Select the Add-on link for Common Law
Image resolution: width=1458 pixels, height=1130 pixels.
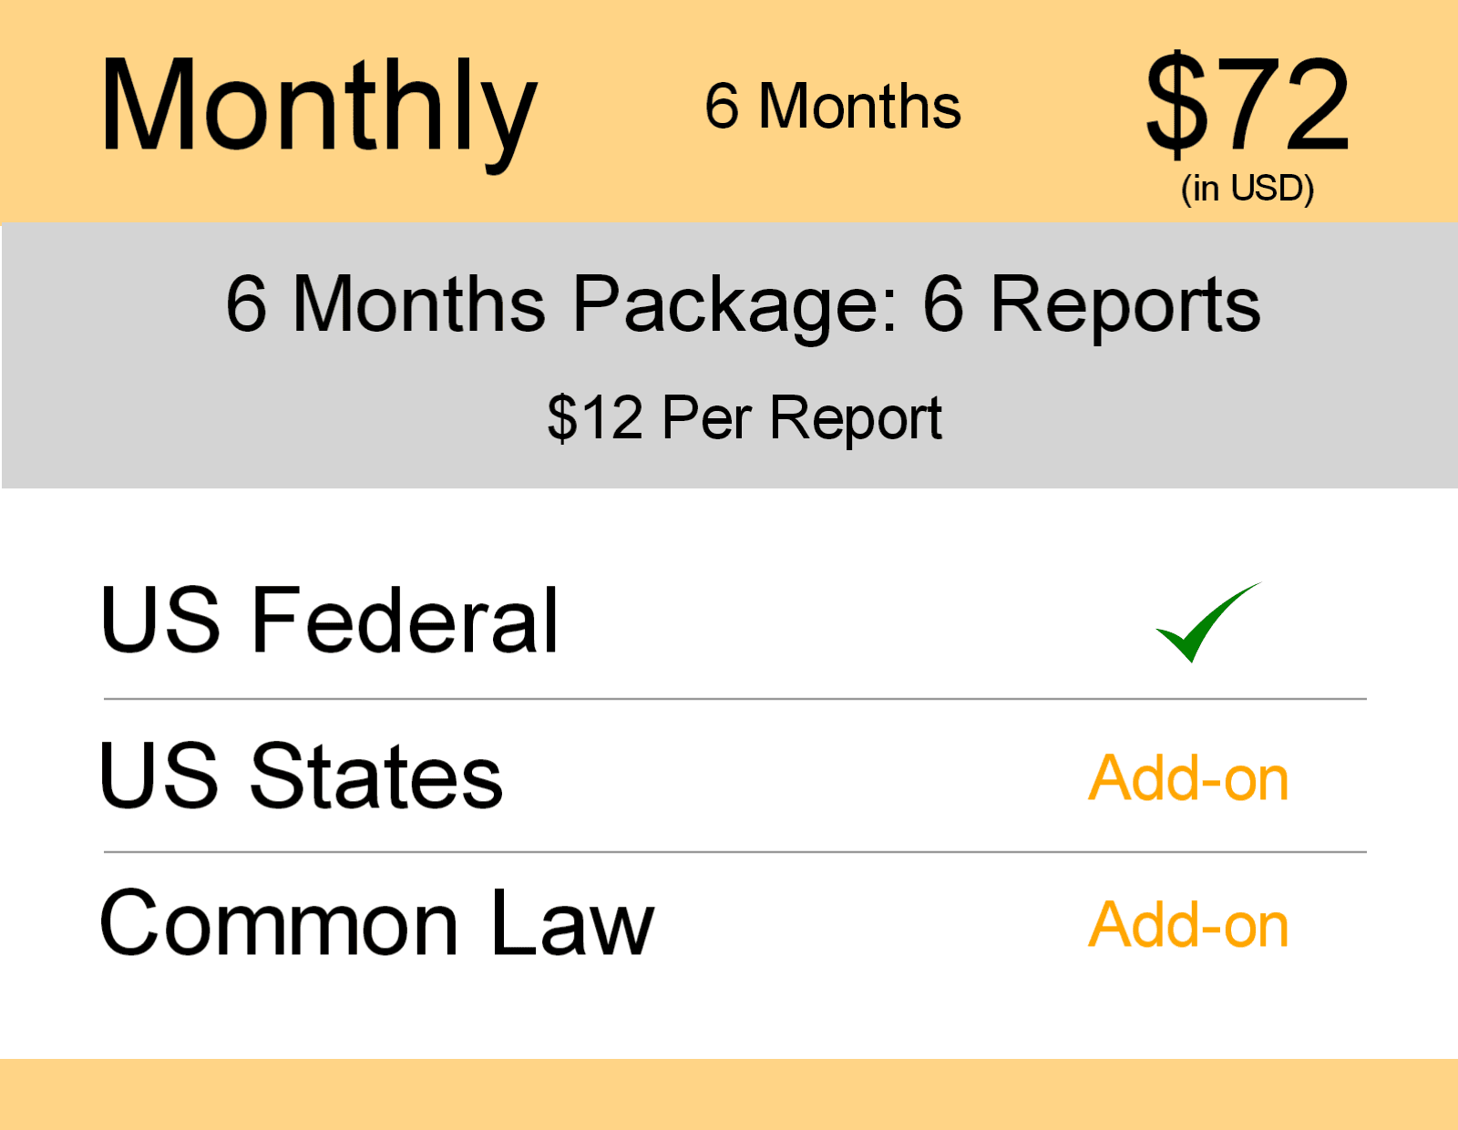(1188, 925)
